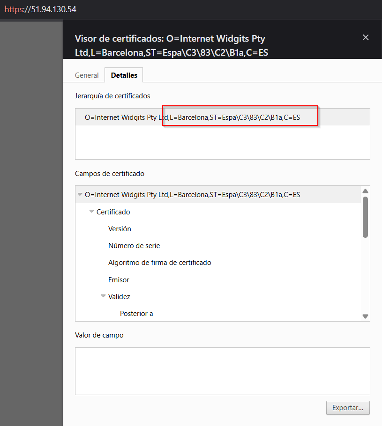Switch to the General tab
382x426 pixels.
[x=87, y=75]
